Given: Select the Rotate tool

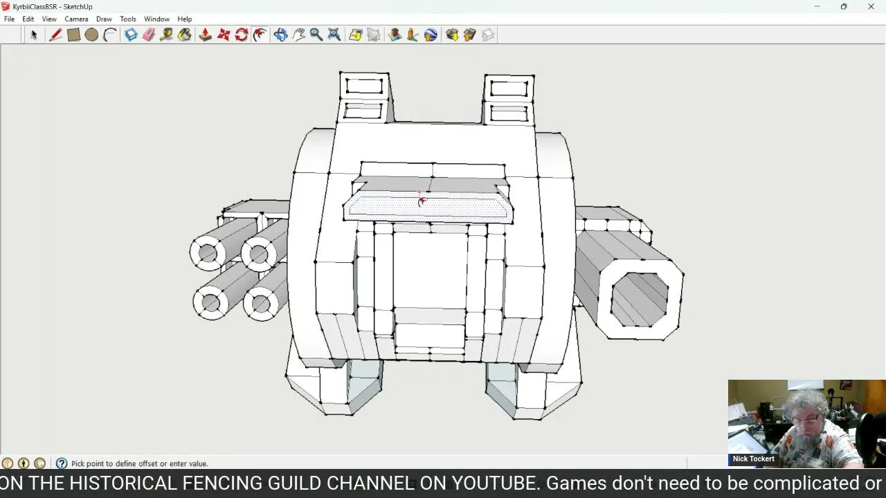Looking at the screenshot, I should pyautogui.click(x=242, y=35).
